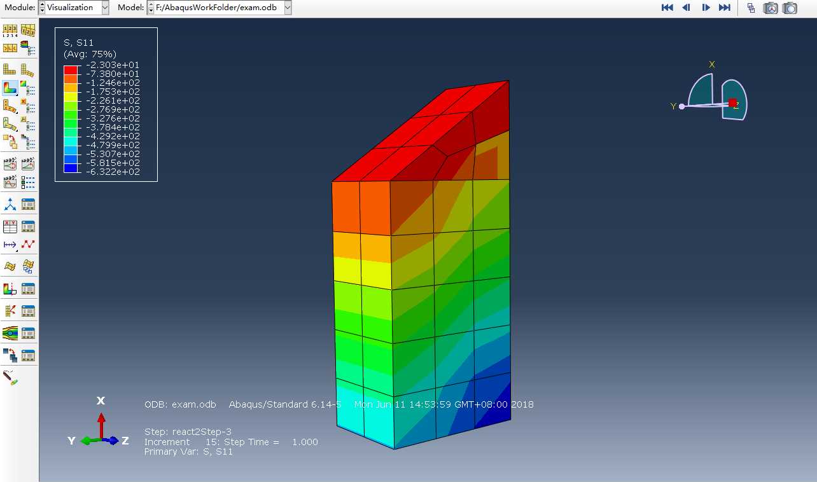The image size is (817, 482).
Task: Create XY Data with the table icon
Action: (x=10, y=226)
